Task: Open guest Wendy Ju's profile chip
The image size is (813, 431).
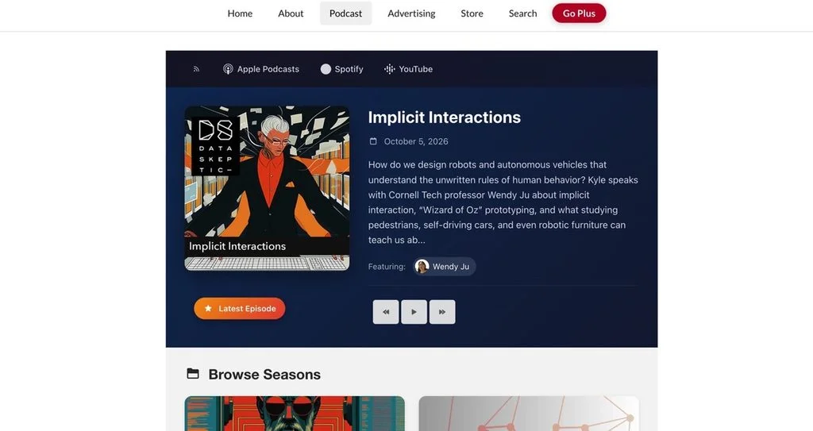Action: click(445, 267)
